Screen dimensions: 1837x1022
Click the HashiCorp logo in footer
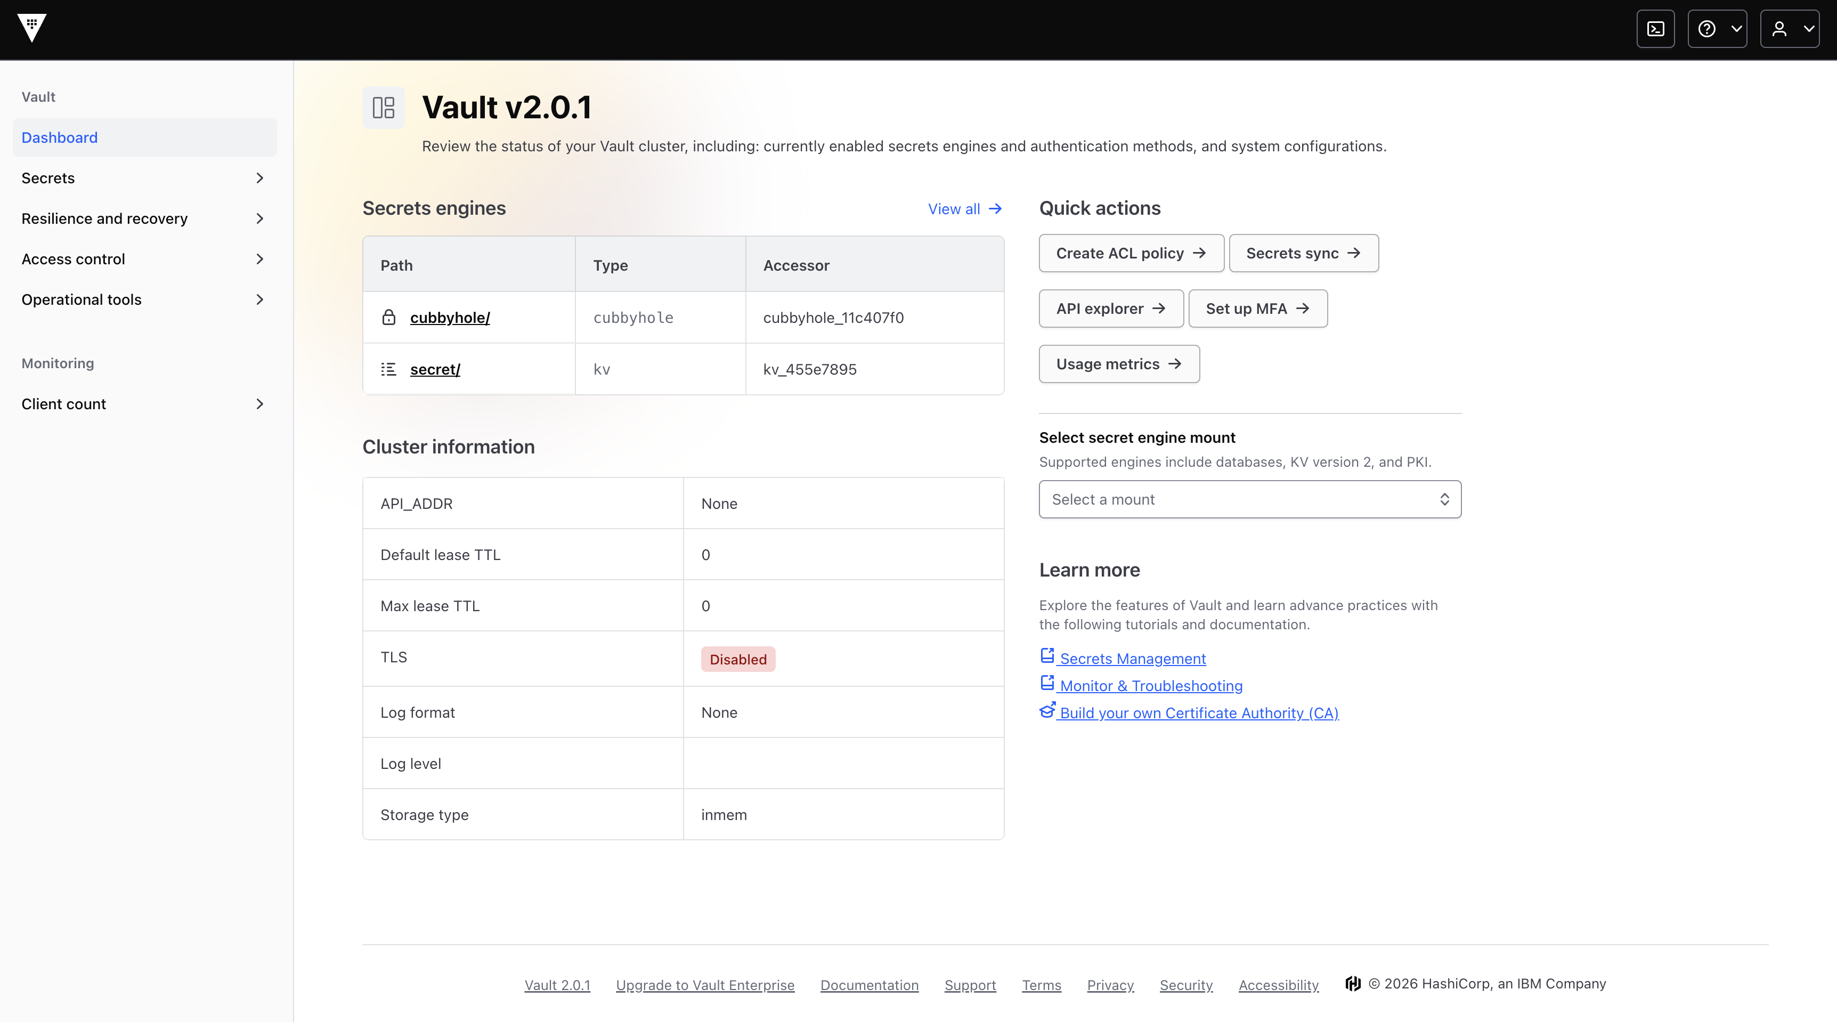(1353, 984)
